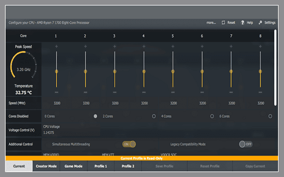Open Settings via the gear icon

[260, 22]
